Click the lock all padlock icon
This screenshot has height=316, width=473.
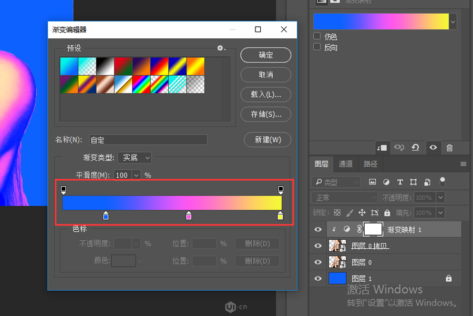(x=387, y=212)
